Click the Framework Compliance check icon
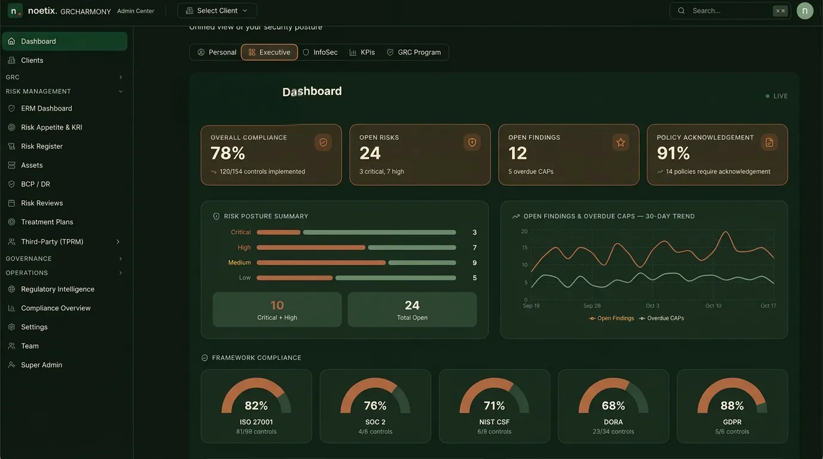Screen dimensions: 823x459 (205, 358)
